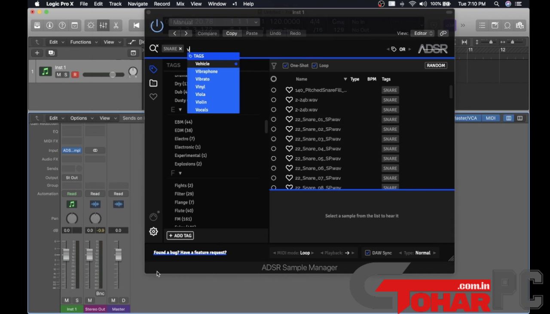Click duplicate track button
The image size is (550, 314).
(x=52, y=53)
